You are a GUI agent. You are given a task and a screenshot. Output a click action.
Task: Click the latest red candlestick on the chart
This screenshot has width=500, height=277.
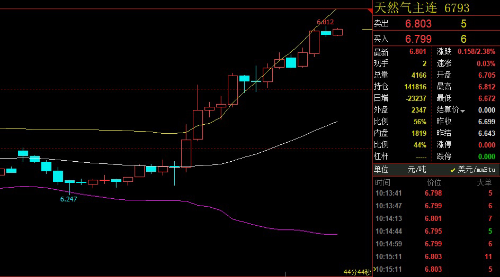[338, 32]
